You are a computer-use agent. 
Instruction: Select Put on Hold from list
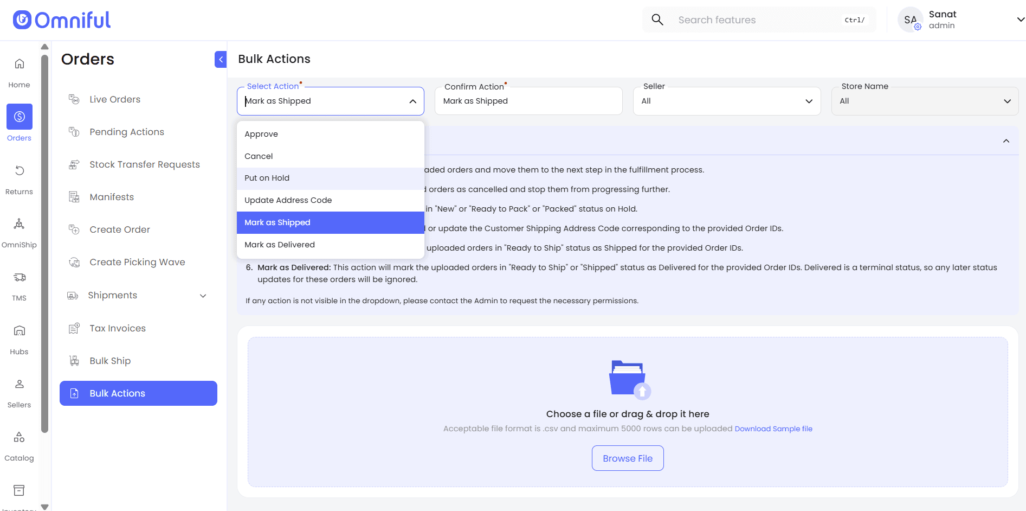coord(267,178)
